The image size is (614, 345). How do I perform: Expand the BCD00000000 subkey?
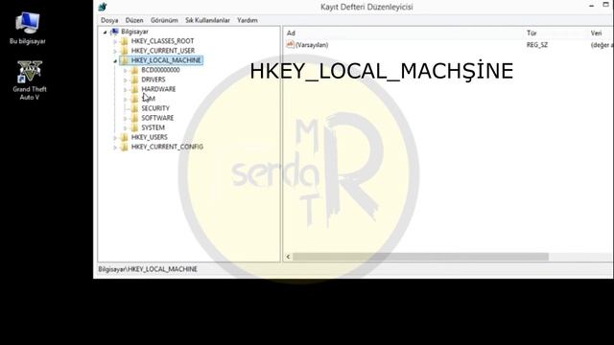pos(126,70)
